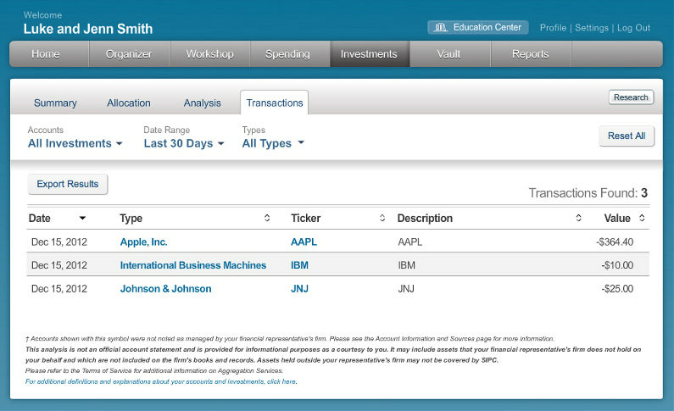The height and width of the screenshot is (411, 674).
Task: Click the Transactions Found: 3 count
Action: click(x=588, y=193)
